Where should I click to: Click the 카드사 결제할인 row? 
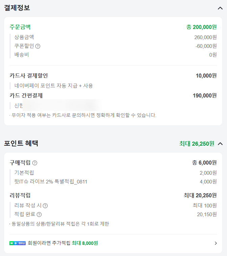(113, 76)
